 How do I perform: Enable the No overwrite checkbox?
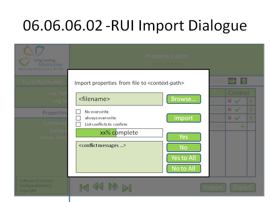(x=78, y=112)
